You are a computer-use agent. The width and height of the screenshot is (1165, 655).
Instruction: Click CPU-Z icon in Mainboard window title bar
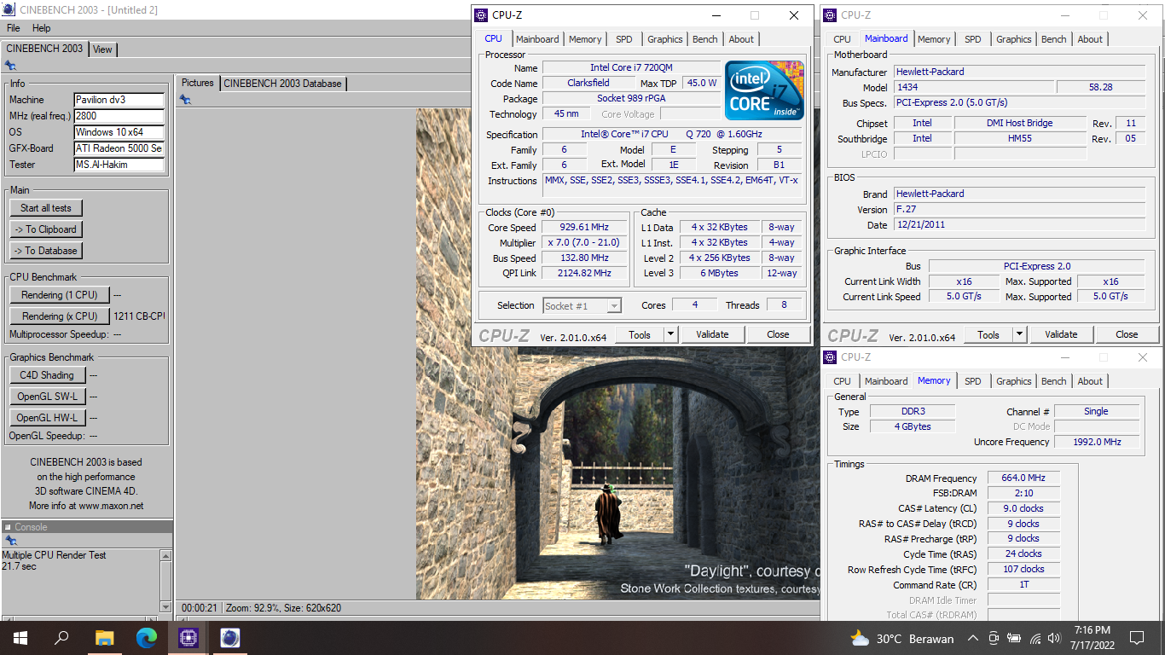[831, 15]
